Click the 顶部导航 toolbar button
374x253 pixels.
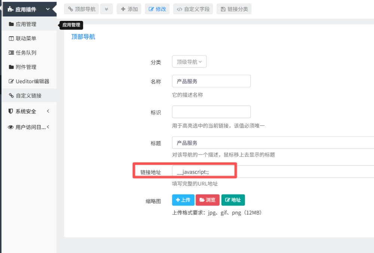point(81,9)
